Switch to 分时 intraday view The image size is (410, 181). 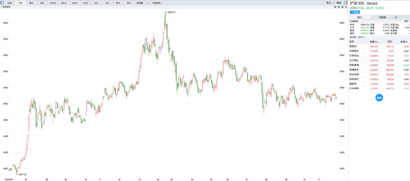pos(9,3)
